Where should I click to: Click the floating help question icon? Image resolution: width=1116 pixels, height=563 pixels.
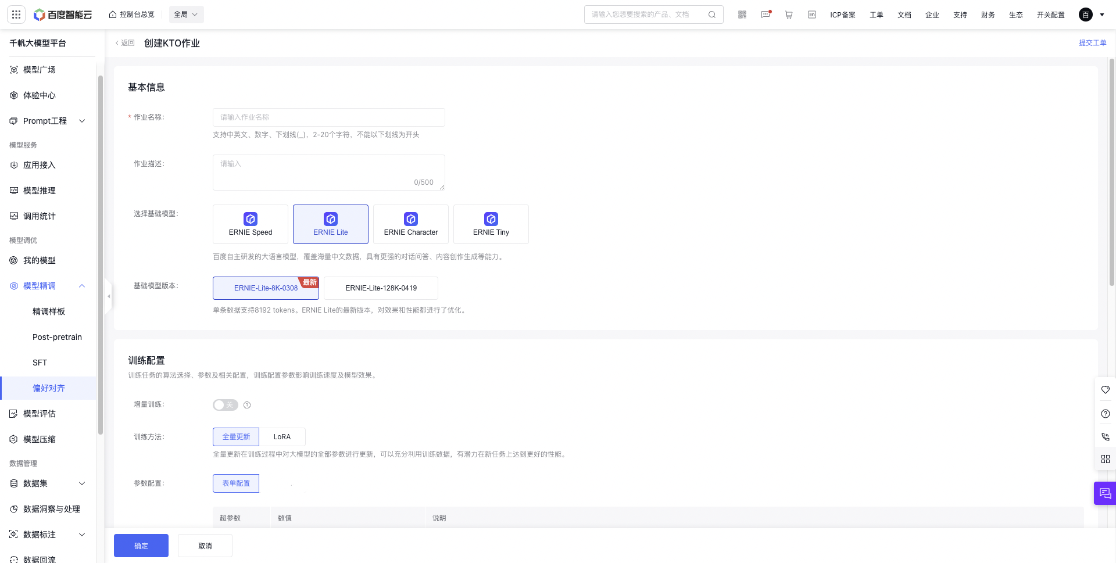(x=1106, y=414)
